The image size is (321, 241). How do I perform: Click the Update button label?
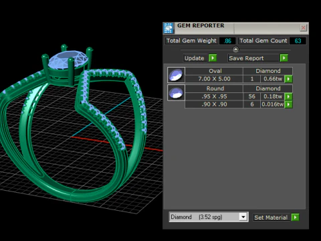point(195,58)
